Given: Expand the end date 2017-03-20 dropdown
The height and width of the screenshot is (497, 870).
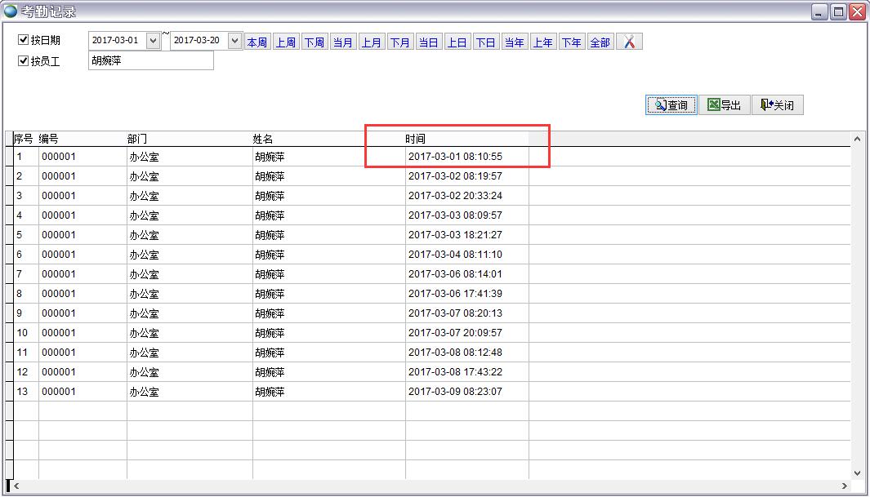Looking at the screenshot, I should 234,40.
